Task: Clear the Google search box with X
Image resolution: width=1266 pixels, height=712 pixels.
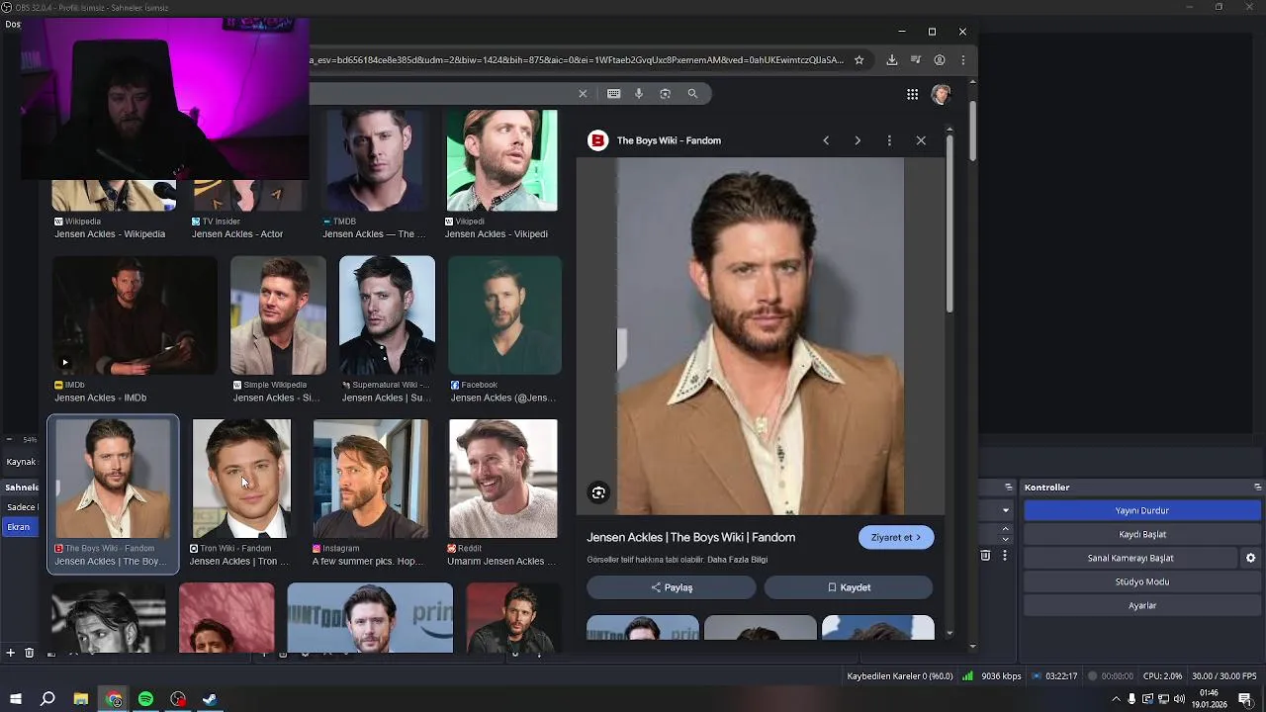Action: 583,94
